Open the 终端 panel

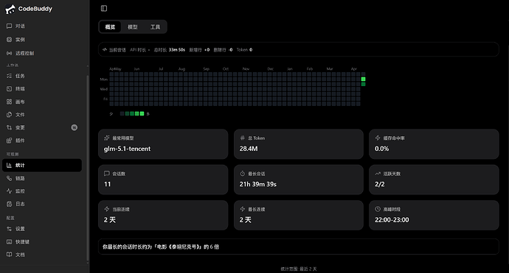[42, 89]
